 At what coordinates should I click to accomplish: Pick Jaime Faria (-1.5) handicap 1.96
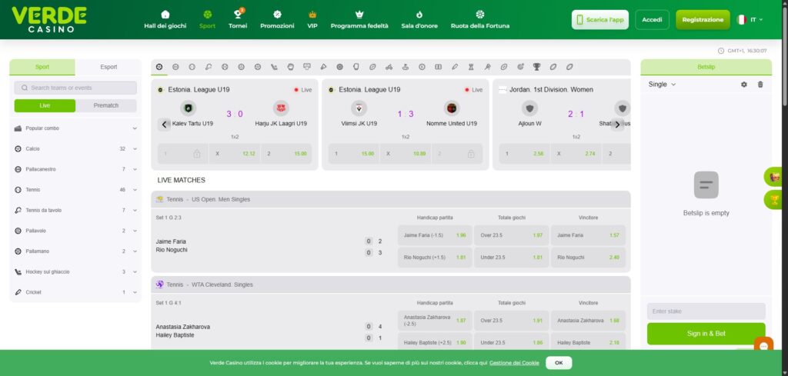pos(435,235)
